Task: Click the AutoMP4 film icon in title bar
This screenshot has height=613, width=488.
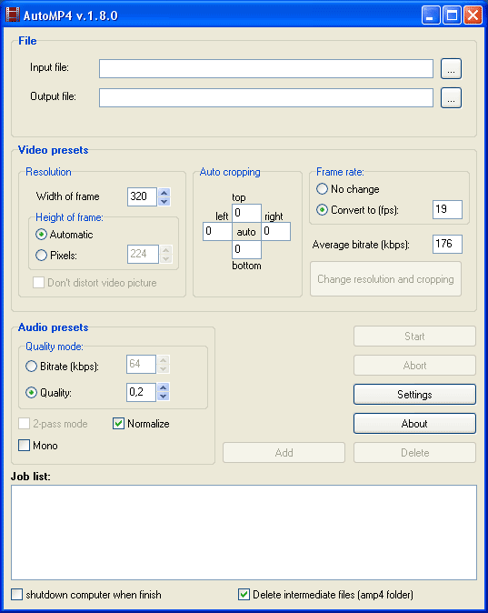Action: pos(13,15)
